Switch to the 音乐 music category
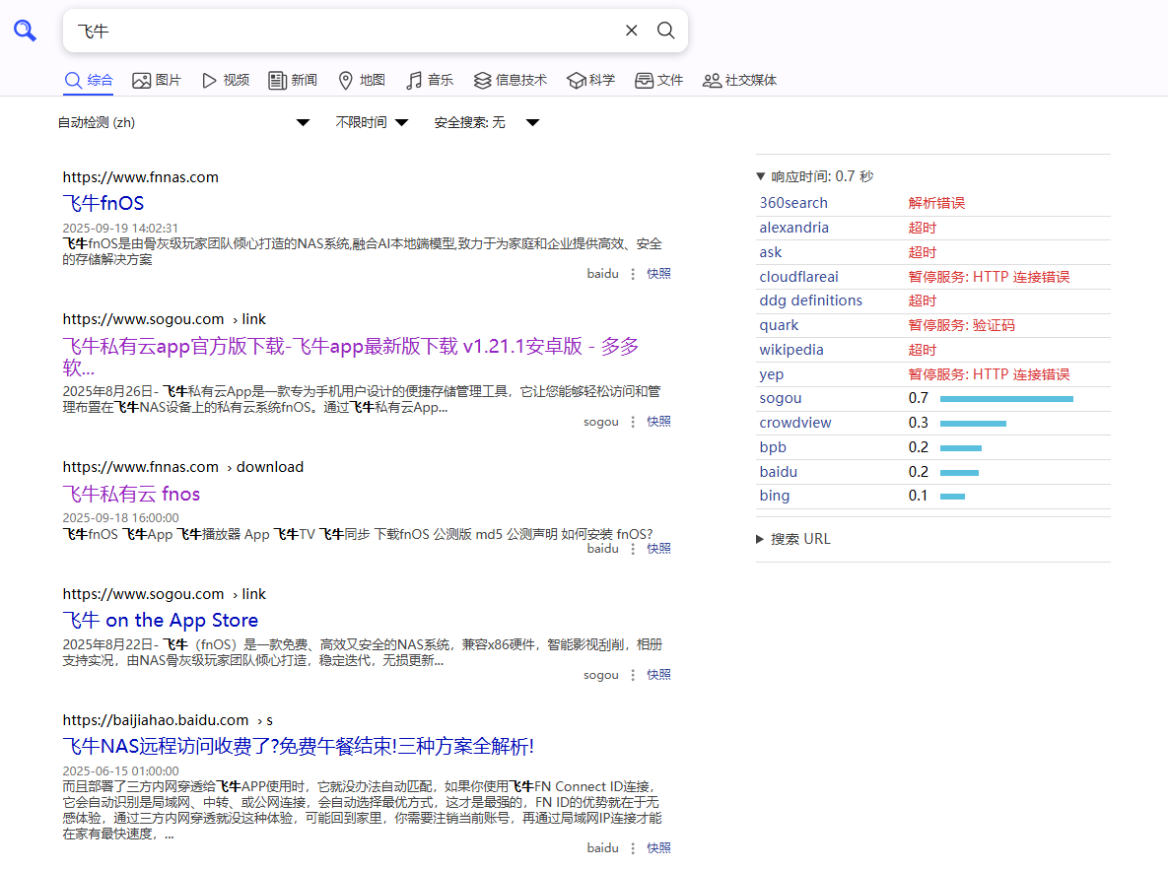Image resolution: width=1168 pixels, height=870 pixels. tap(430, 80)
